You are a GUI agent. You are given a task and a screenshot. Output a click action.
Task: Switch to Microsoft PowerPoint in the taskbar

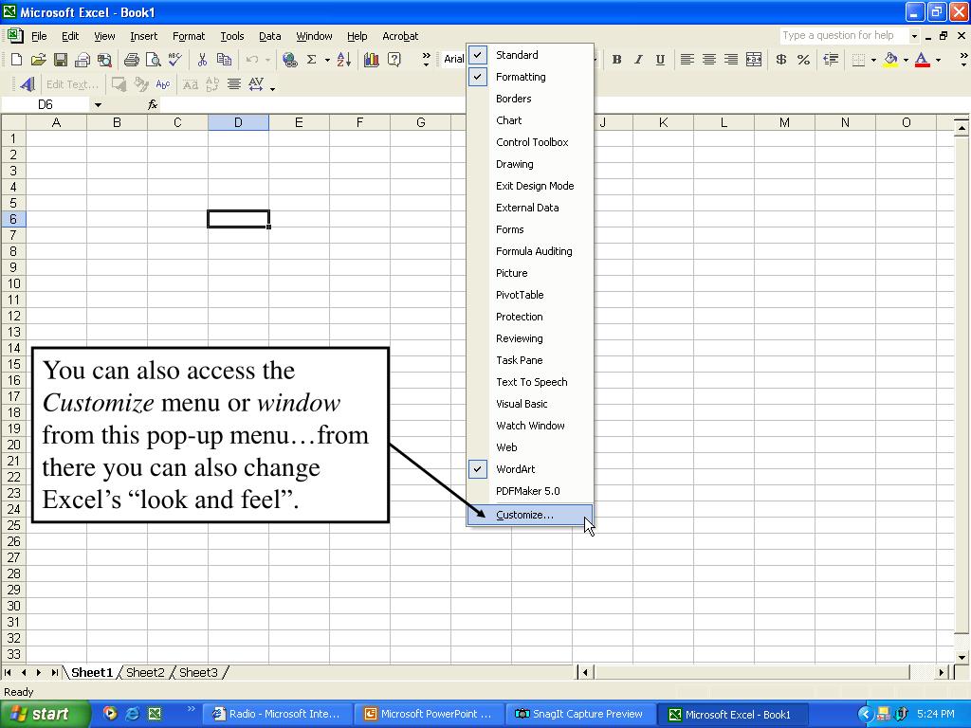click(x=431, y=714)
